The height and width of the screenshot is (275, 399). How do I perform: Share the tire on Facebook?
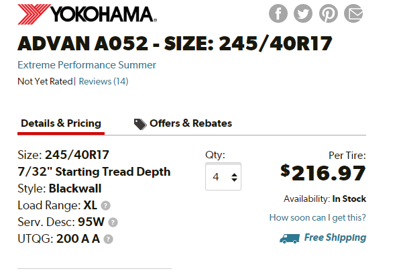278,13
